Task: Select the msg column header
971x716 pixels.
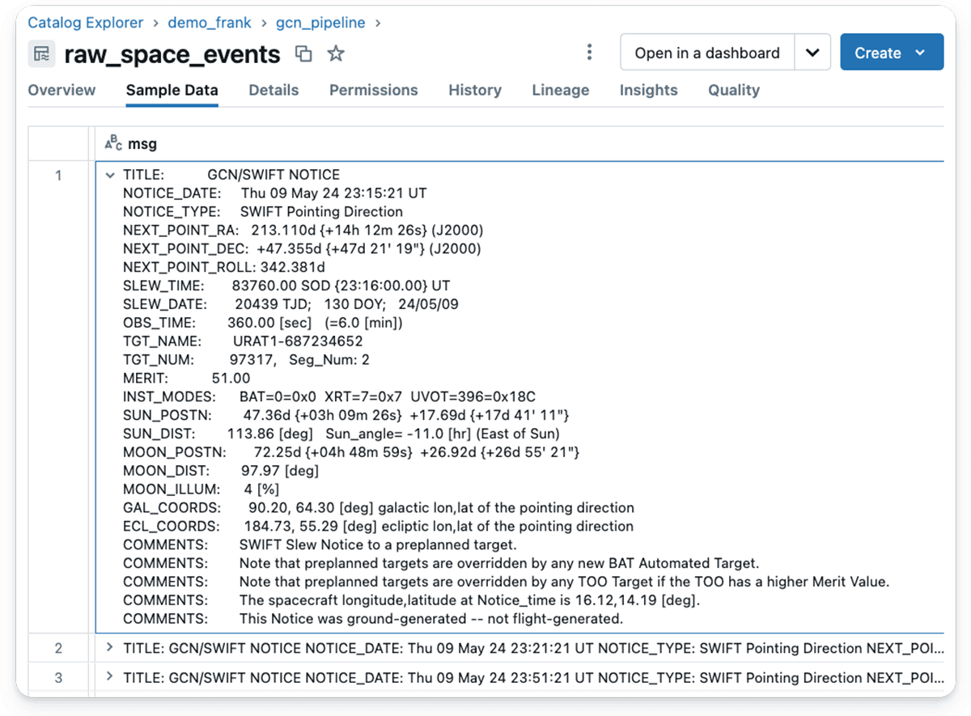Action: coord(142,144)
